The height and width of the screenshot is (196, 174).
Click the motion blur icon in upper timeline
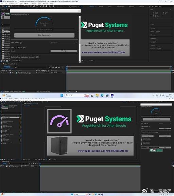tap(59, 67)
